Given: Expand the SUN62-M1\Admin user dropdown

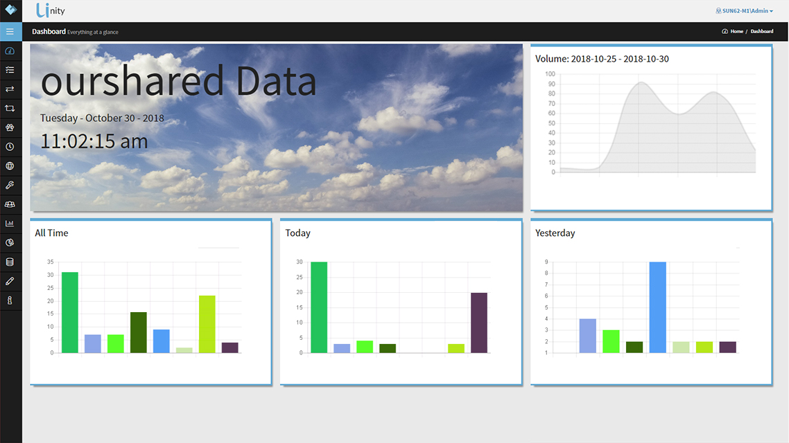Looking at the screenshot, I should (744, 11).
